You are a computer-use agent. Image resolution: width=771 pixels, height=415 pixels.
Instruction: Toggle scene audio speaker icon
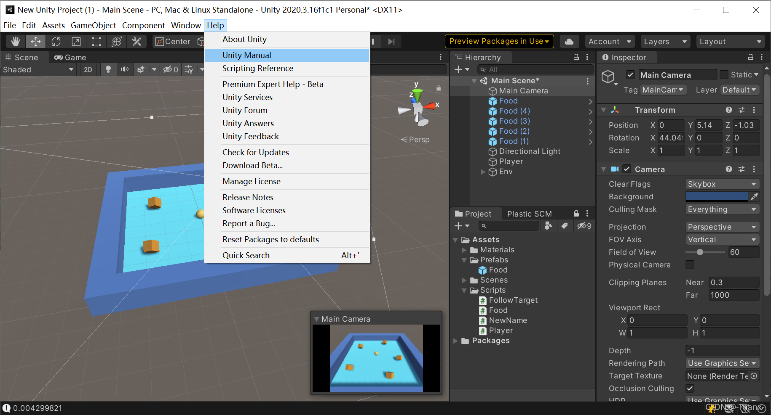click(x=125, y=69)
